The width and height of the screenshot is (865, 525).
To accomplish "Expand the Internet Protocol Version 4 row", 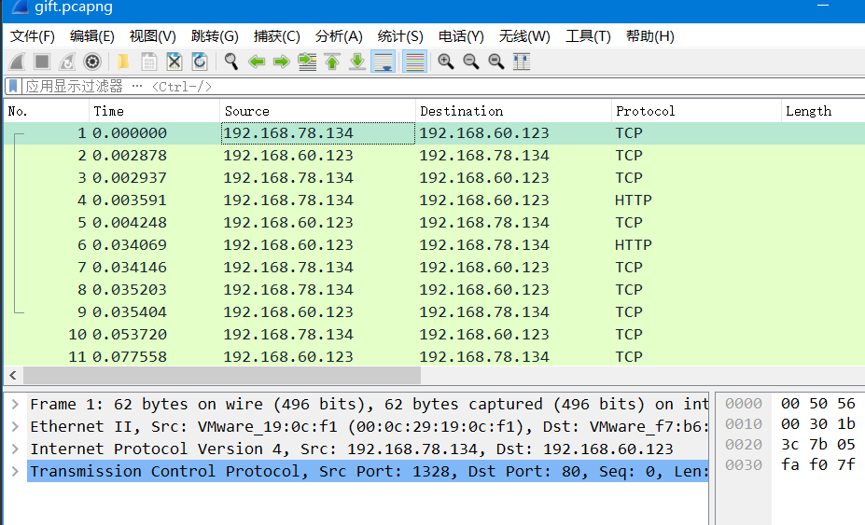I will (16, 449).
